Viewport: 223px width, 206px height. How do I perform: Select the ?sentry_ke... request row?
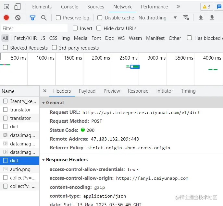[x=19, y=101]
